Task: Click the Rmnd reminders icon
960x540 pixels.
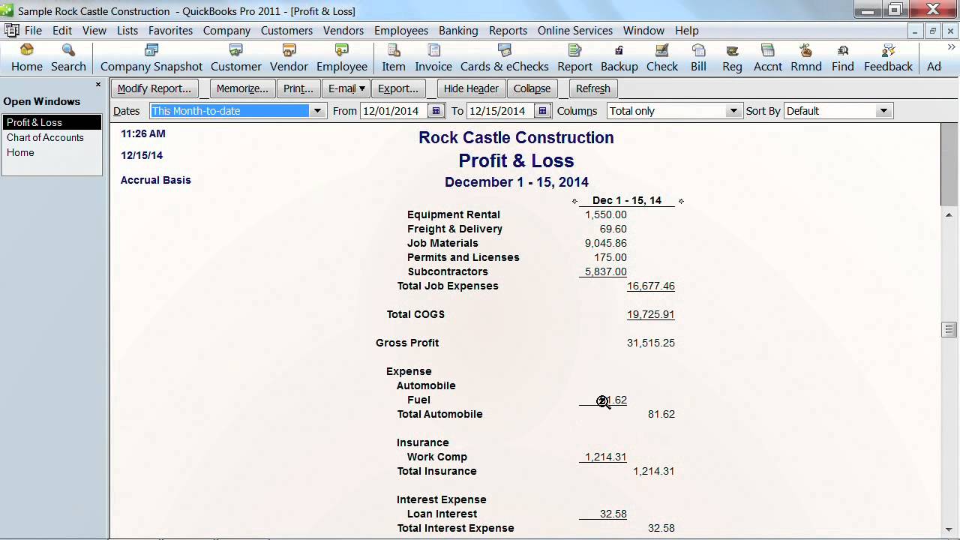Action: point(806,58)
